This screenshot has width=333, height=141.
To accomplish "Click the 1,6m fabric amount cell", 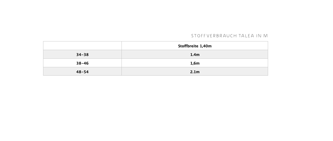I will pyautogui.click(x=195, y=63).
